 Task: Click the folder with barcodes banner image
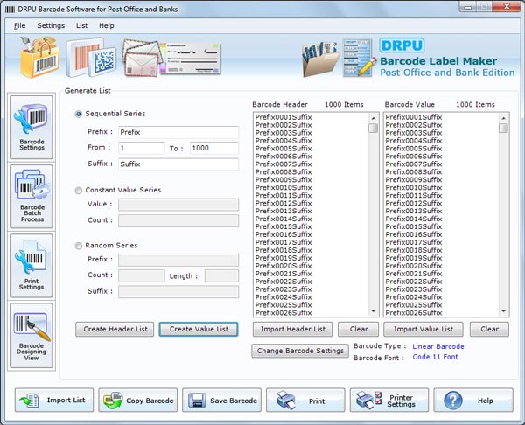321,59
